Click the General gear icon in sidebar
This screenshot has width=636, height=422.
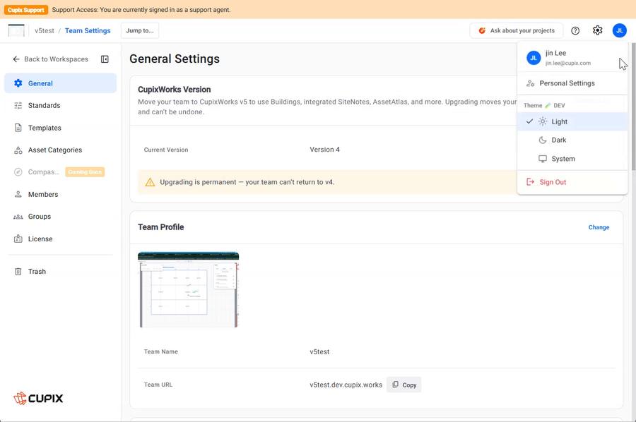[18, 83]
